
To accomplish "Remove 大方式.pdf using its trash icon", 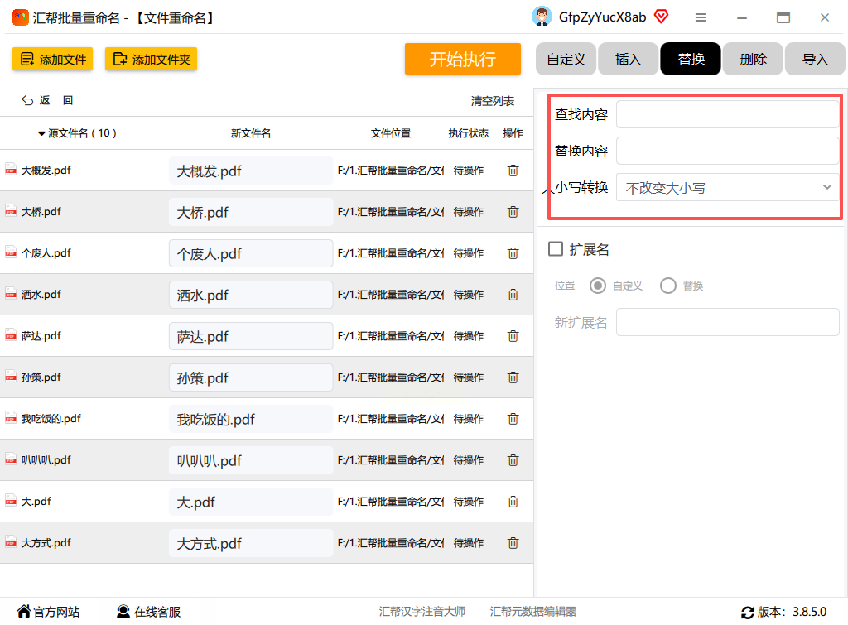I will 513,543.
